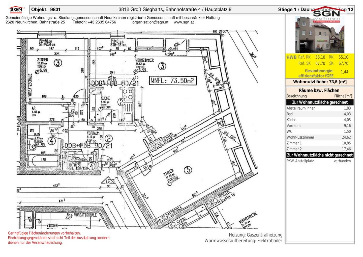Click the 'Ref, SK' label

(304, 63)
